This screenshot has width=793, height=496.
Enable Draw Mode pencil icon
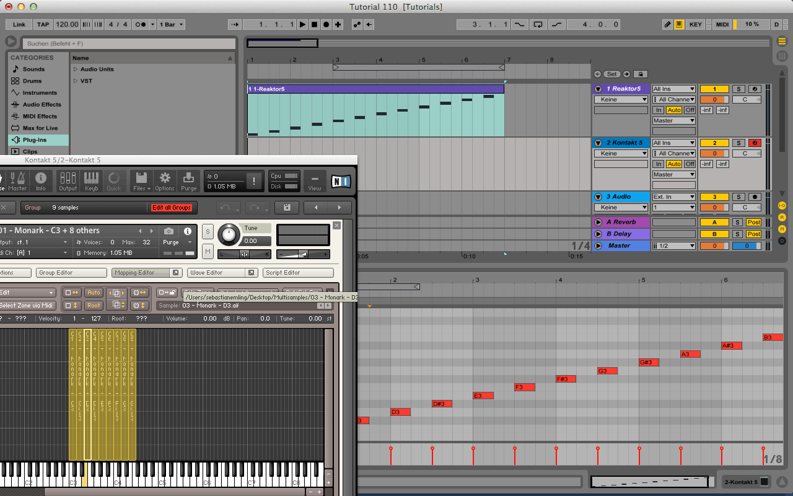pos(667,25)
